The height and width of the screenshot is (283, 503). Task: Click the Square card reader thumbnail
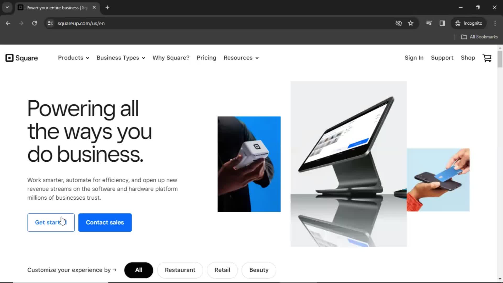coord(249,164)
